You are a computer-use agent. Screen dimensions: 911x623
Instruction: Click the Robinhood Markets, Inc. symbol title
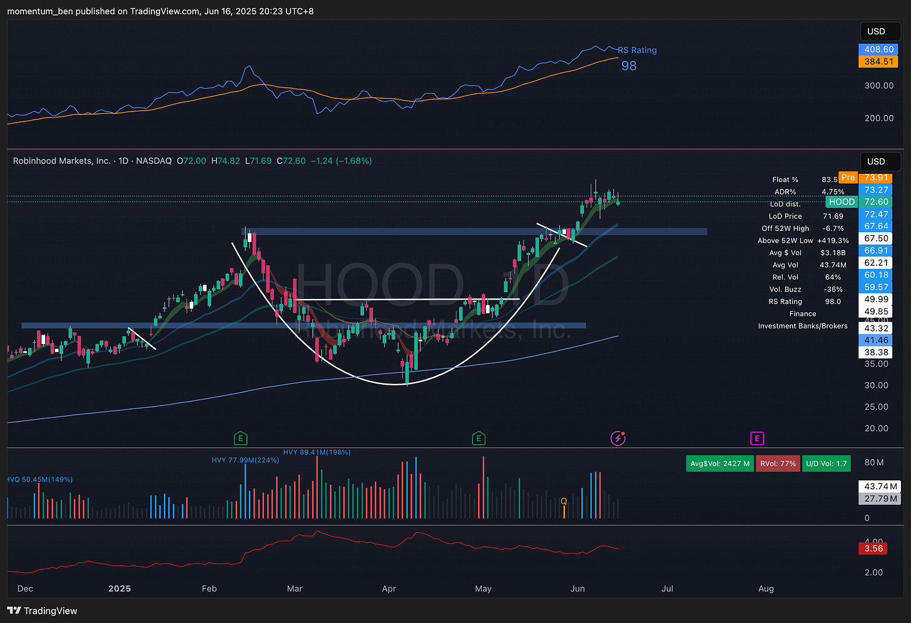pyautogui.click(x=62, y=161)
